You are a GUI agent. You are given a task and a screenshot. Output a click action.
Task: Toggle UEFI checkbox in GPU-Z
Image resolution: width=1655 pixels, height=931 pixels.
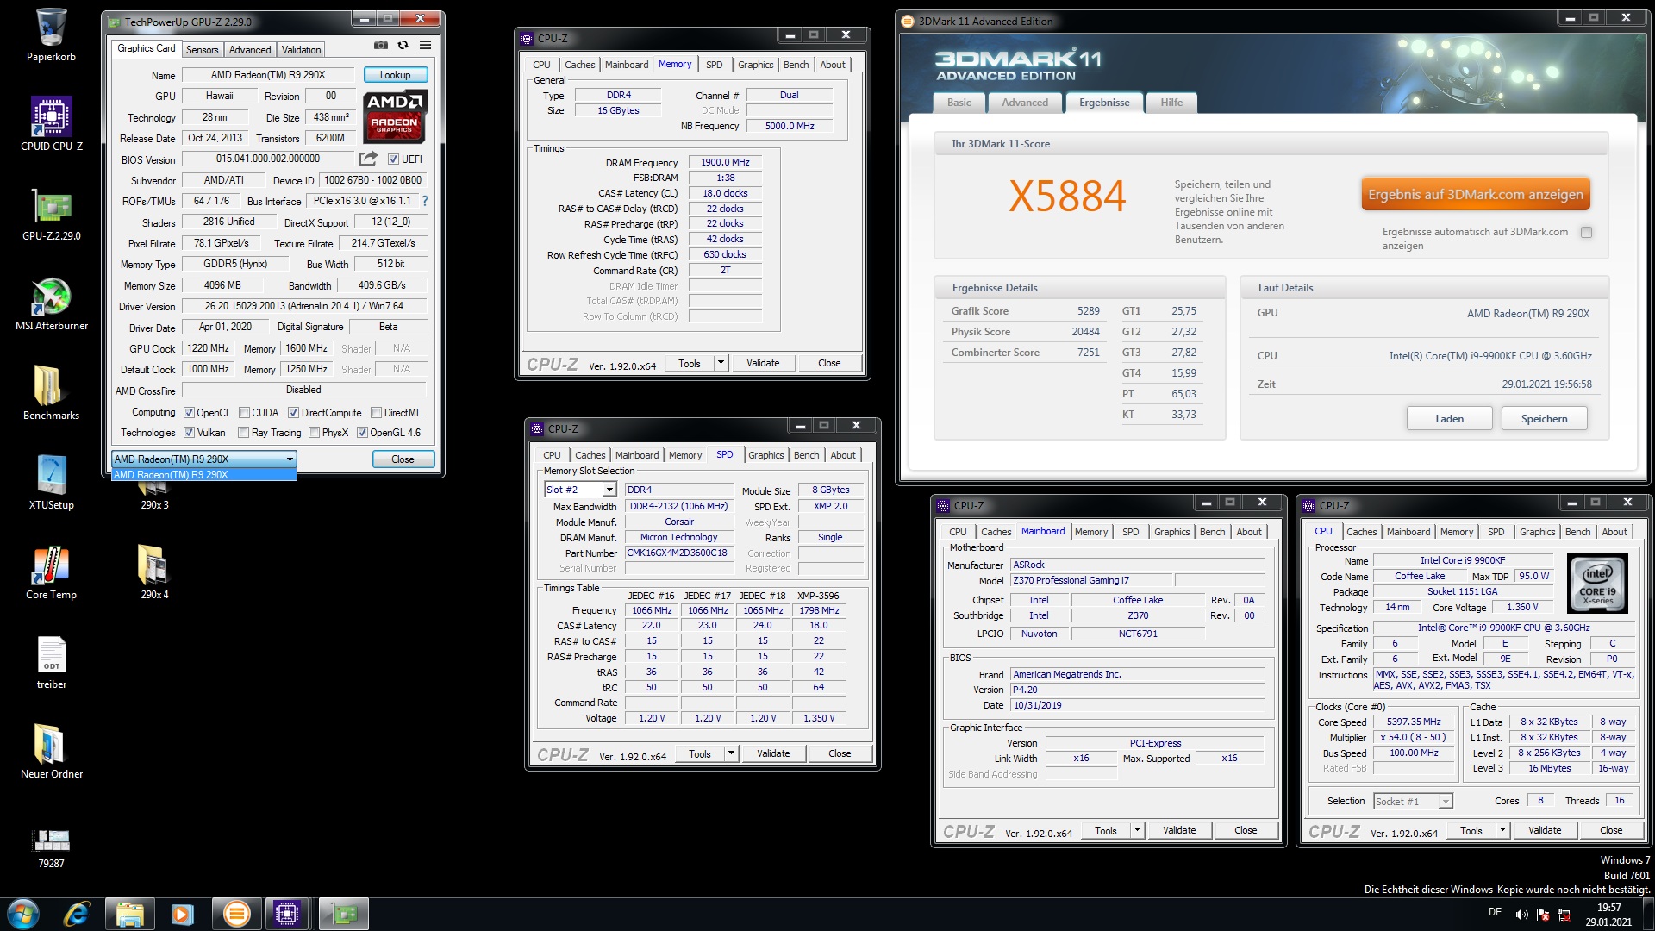click(x=393, y=159)
